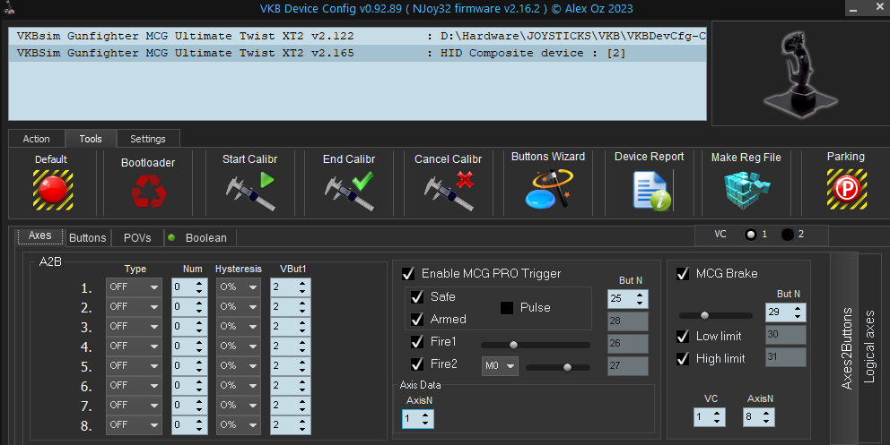
Task: Open the Axes2Buttons vertical tab
Action: 845,347
